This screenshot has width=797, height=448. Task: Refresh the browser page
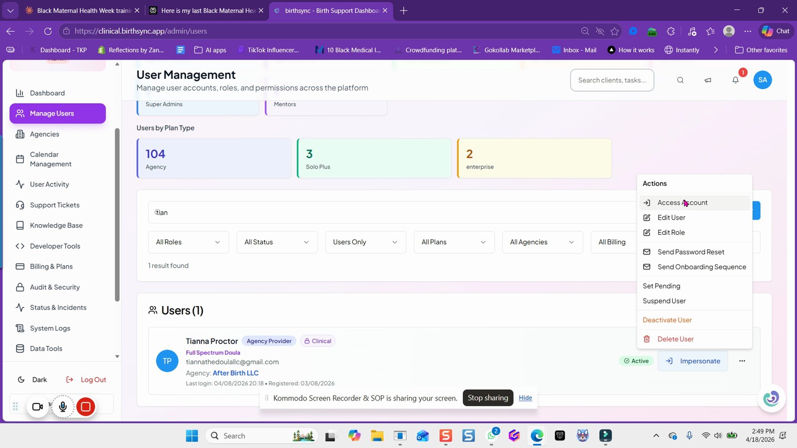48,31
